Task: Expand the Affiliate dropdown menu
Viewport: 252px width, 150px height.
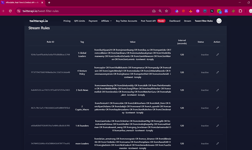Action: pyautogui.click(x=106, y=21)
